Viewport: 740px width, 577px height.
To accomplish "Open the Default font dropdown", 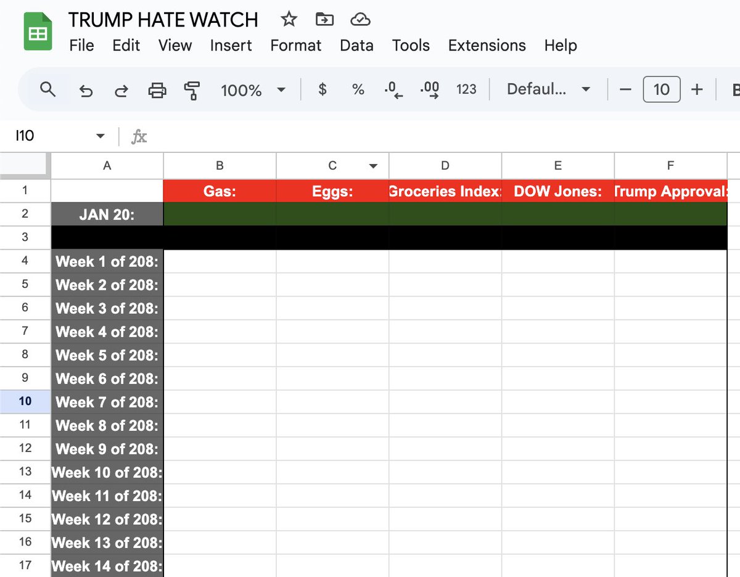I will click(x=548, y=90).
